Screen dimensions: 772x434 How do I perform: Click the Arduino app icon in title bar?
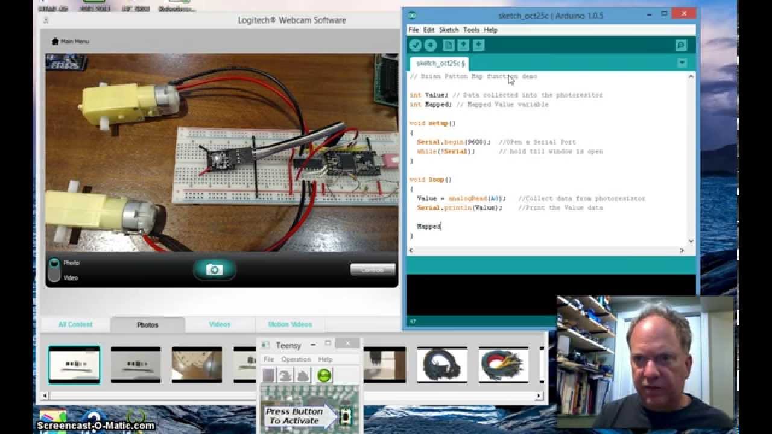(x=412, y=16)
